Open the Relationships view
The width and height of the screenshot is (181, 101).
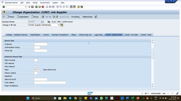87,17
